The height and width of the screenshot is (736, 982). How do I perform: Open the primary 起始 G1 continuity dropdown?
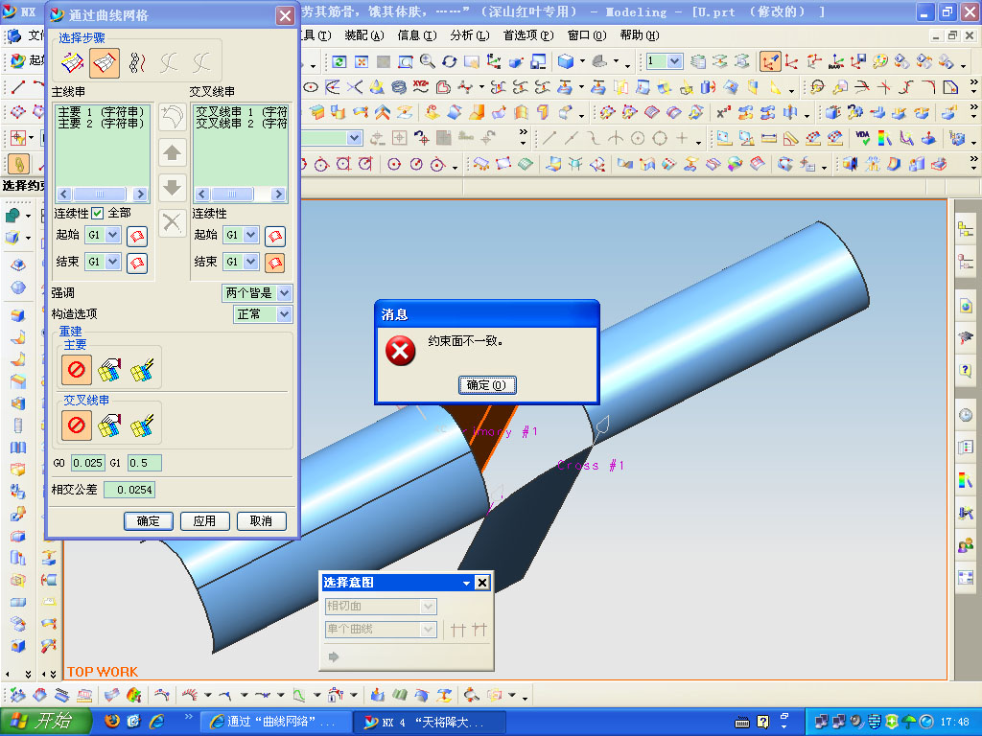(113, 235)
